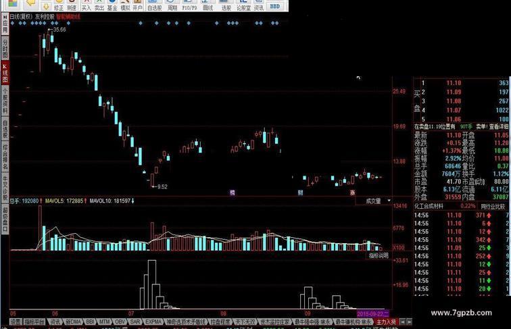Open the 基金 fund toolbar icon
Viewport: 511px width, 329px height.
[112, 5]
